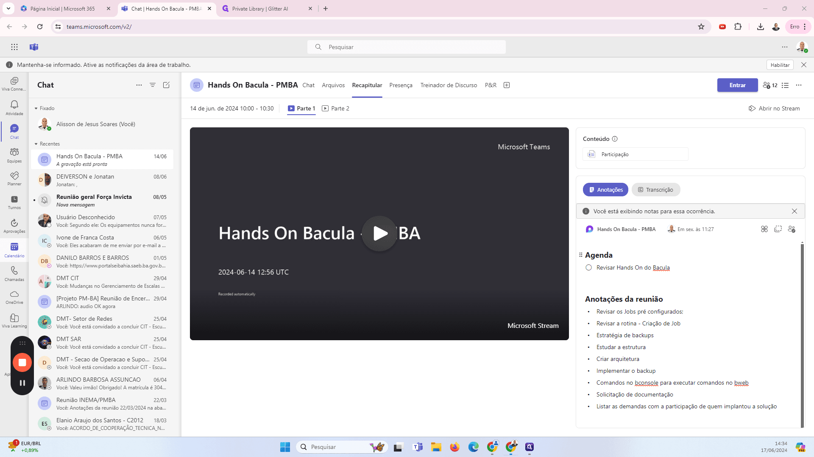Open OneDrive in the left rail

(14, 297)
